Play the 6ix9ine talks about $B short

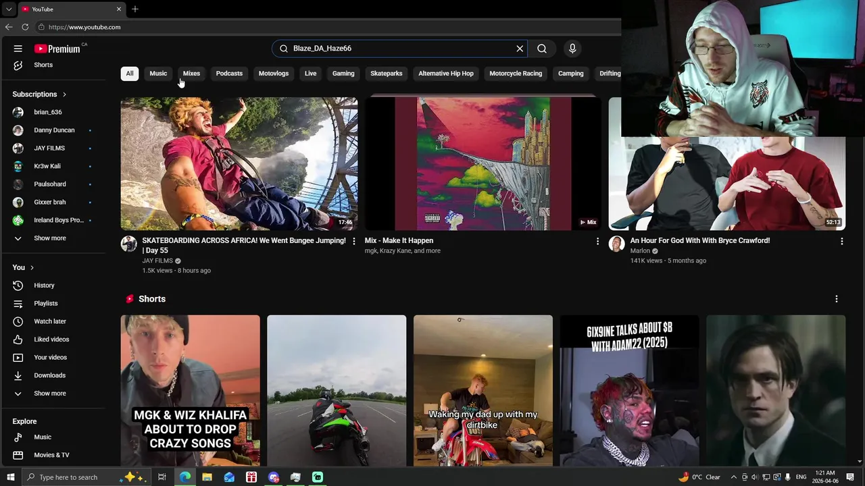pos(630,390)
